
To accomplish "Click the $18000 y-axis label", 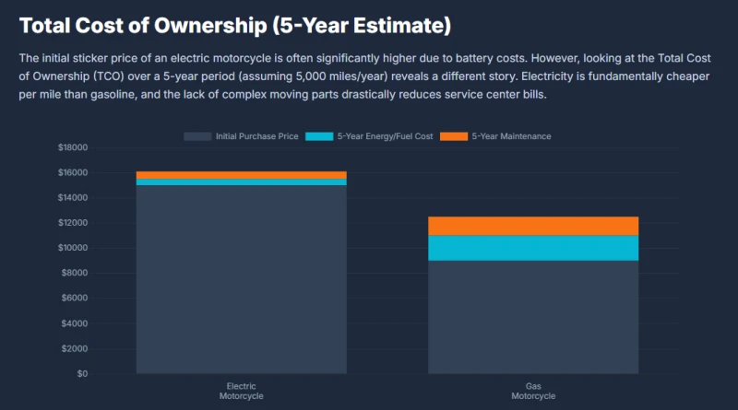I will pos(73,147).
